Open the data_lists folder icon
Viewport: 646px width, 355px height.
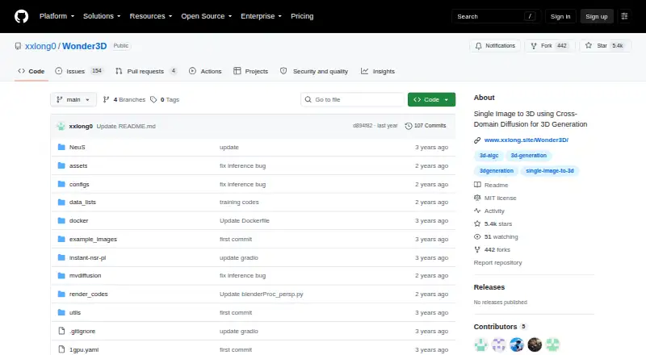pos(61,203)
